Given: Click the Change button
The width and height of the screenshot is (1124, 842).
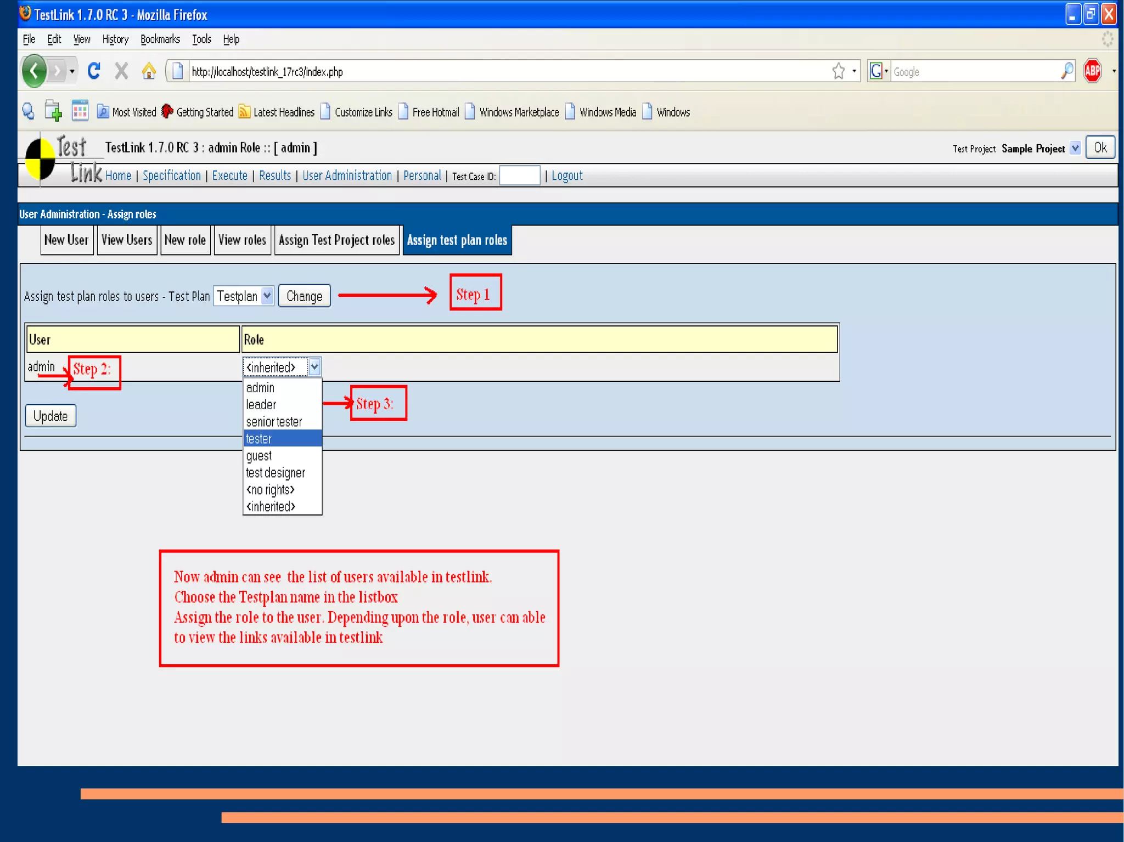Looking at the screenshot, I should pyautogui.click(x=304, y=296).
